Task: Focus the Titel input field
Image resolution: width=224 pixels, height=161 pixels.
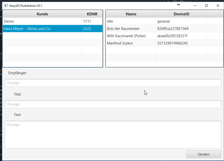Action: coord(113,104)
